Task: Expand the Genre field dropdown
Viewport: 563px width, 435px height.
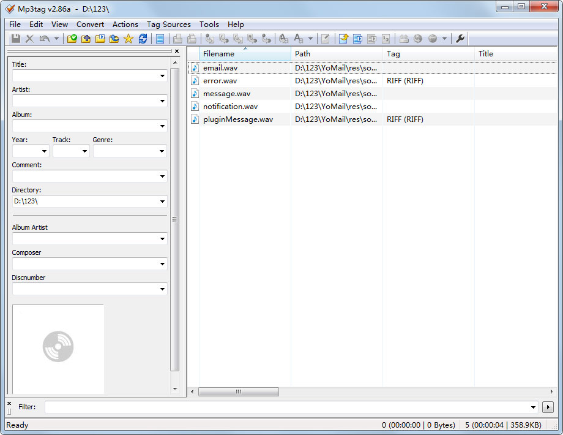Action: [x=162, y=151]
